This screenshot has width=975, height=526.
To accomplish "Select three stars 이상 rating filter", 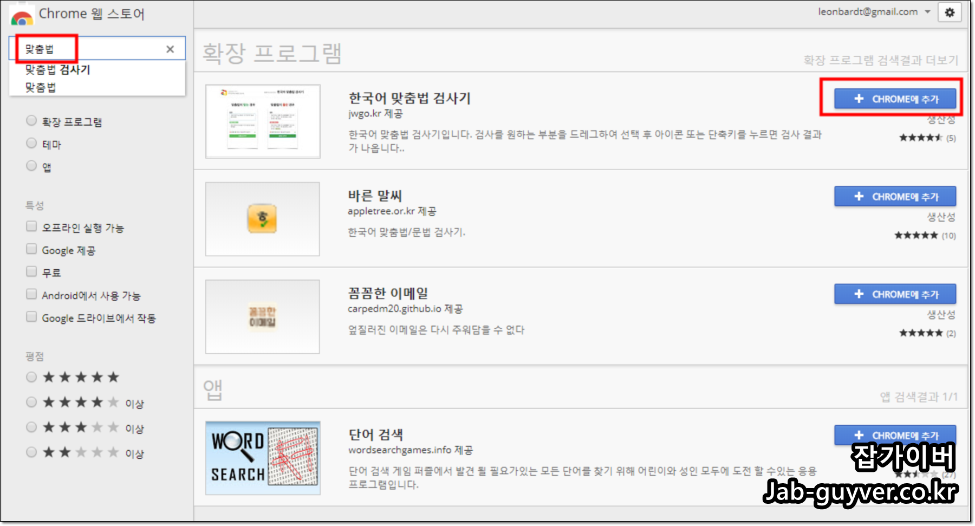I will tap(31, 427).
